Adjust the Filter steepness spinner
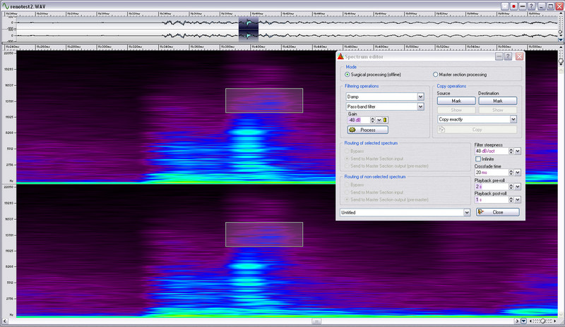 511,151
